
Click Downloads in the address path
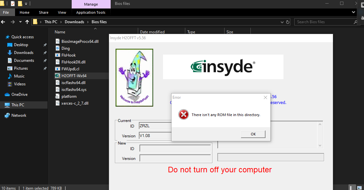coord(74,22)
